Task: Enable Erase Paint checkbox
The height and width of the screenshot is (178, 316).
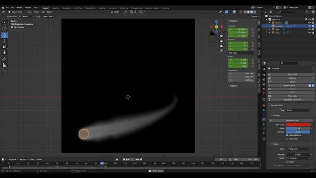Action: 287,139
